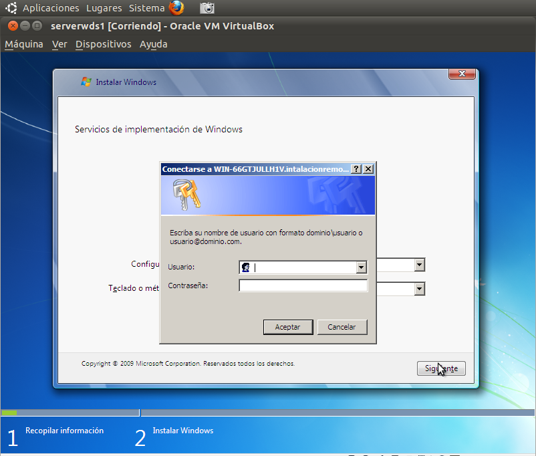Open Firefox from the top panel

(176, 7)
